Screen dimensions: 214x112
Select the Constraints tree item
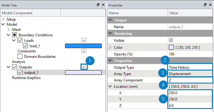(27, 51)
